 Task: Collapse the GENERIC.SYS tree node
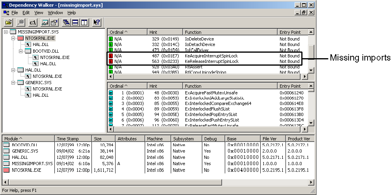pos(13,83)
